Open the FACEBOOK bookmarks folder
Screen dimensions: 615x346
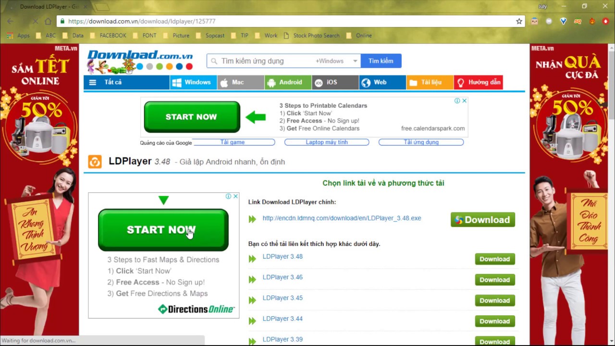tap(108, 36)
